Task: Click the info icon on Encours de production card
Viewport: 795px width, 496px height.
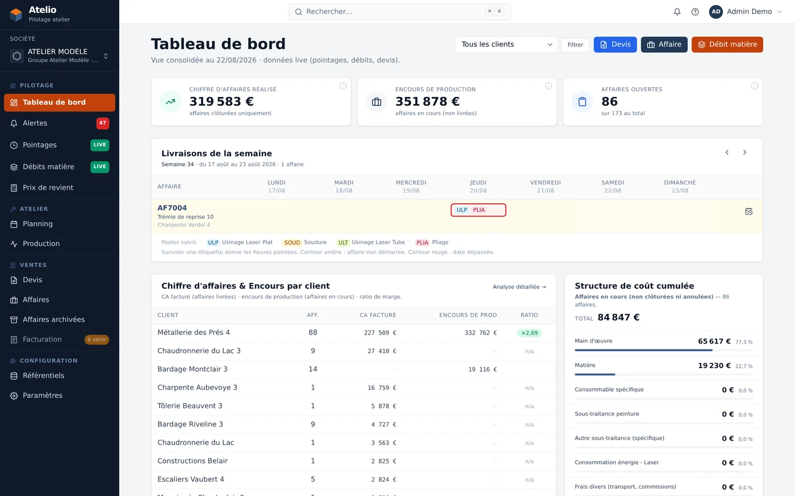Action: [549, 86]
